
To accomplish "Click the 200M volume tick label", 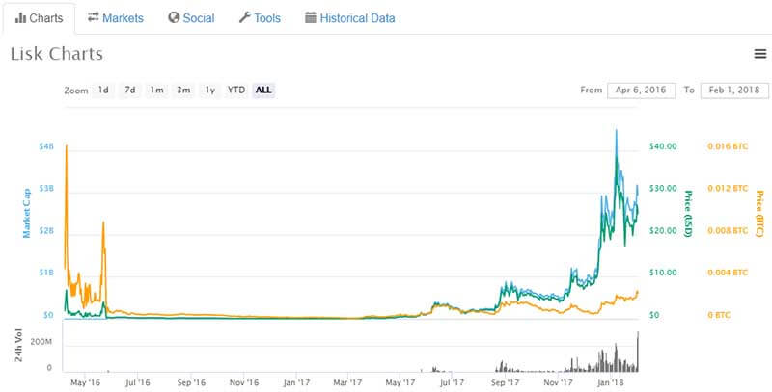I will coord(41,341).
